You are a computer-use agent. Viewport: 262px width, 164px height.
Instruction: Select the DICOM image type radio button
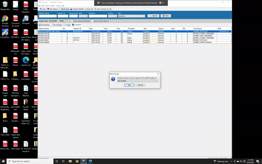(x=50, y=21)
